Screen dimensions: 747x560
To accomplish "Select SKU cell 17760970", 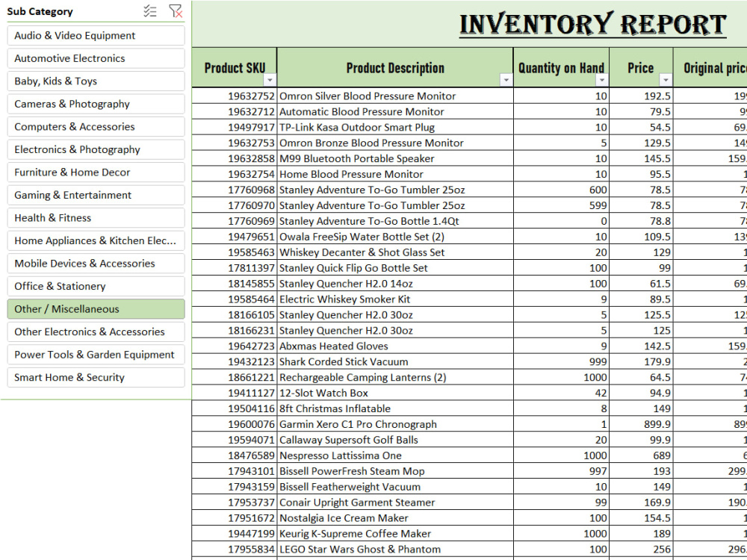I will coord(235,206).
